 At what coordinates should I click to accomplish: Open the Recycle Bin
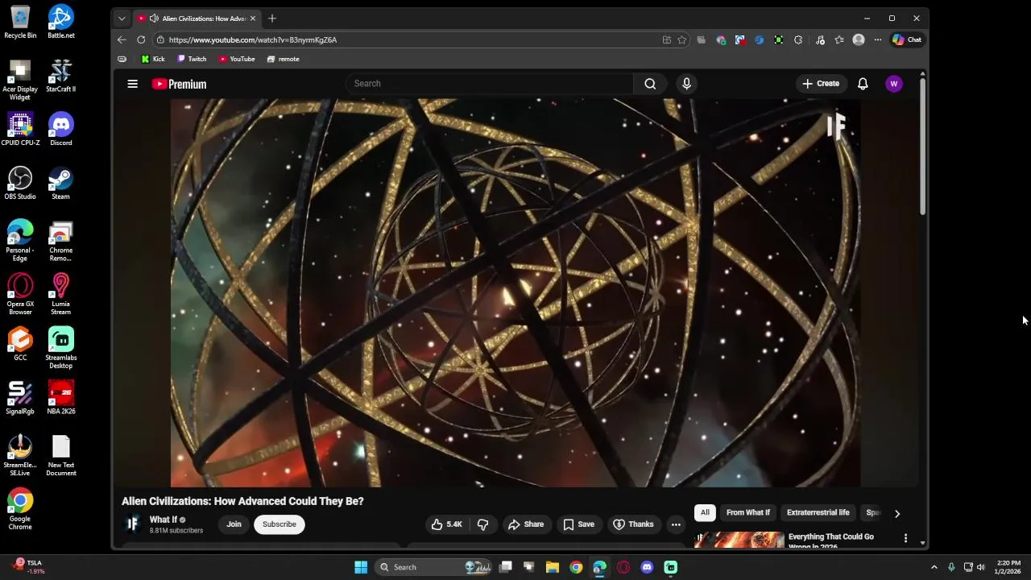[x=20, y=23]
